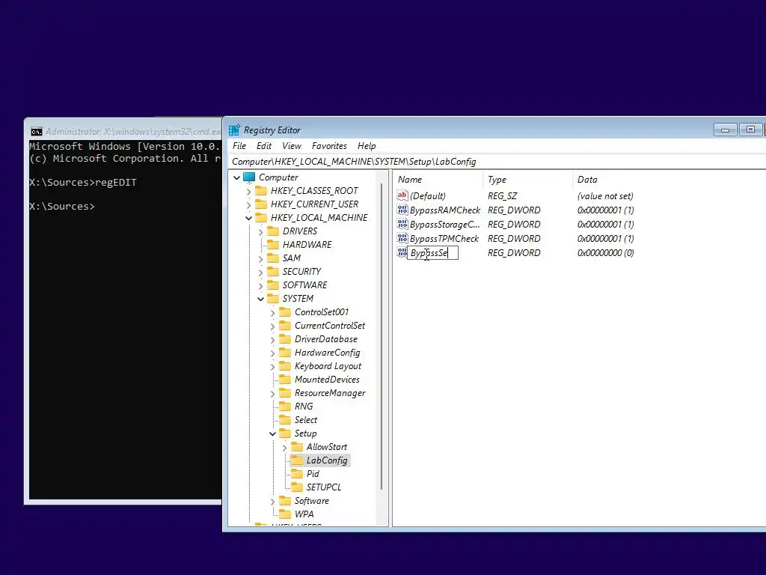This screenshot has height=575, width=766.
Task: Select the BypassRAMCheck value name
Action: point(445,210)
